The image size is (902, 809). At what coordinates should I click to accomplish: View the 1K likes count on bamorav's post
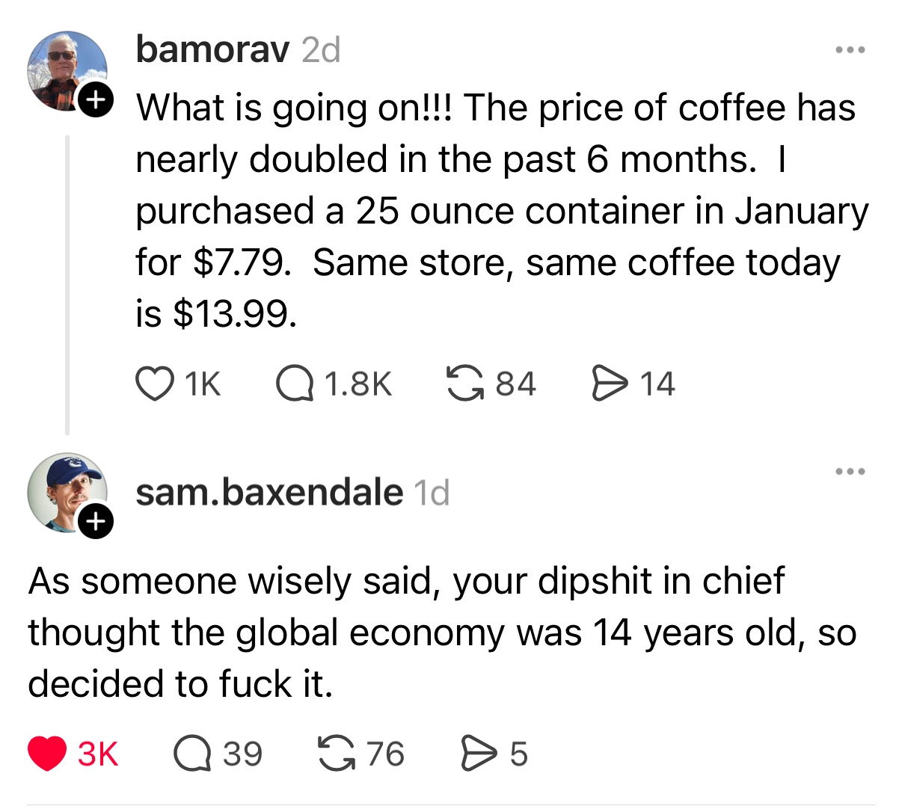pos(202,384)
